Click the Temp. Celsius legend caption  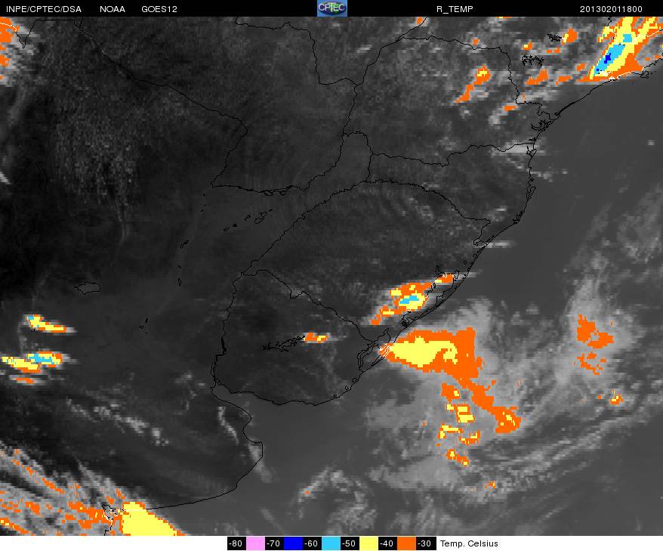click(x=469, y=543)
